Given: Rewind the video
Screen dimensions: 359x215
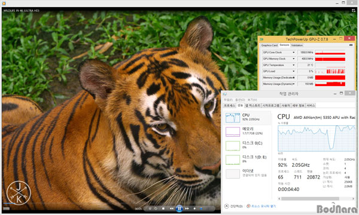Looking at the screenshot, I should point(172,208).
